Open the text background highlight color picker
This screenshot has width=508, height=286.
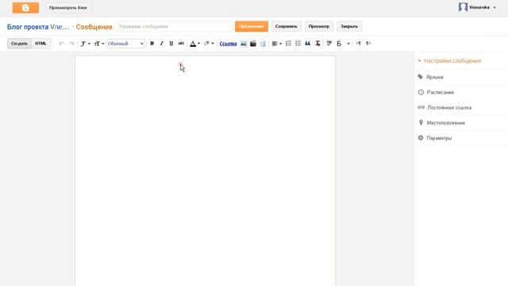209,44
